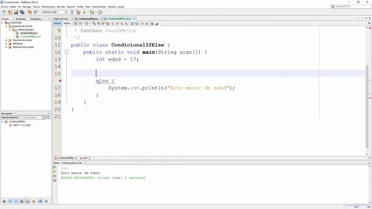Place cursor in search box top right
The width and height of the screenshot is (372, 209).
pyautogui.click(x=353, y=6)
